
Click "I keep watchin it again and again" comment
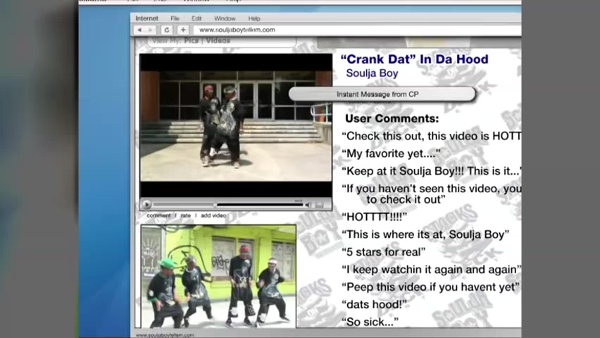pos(431,270)
